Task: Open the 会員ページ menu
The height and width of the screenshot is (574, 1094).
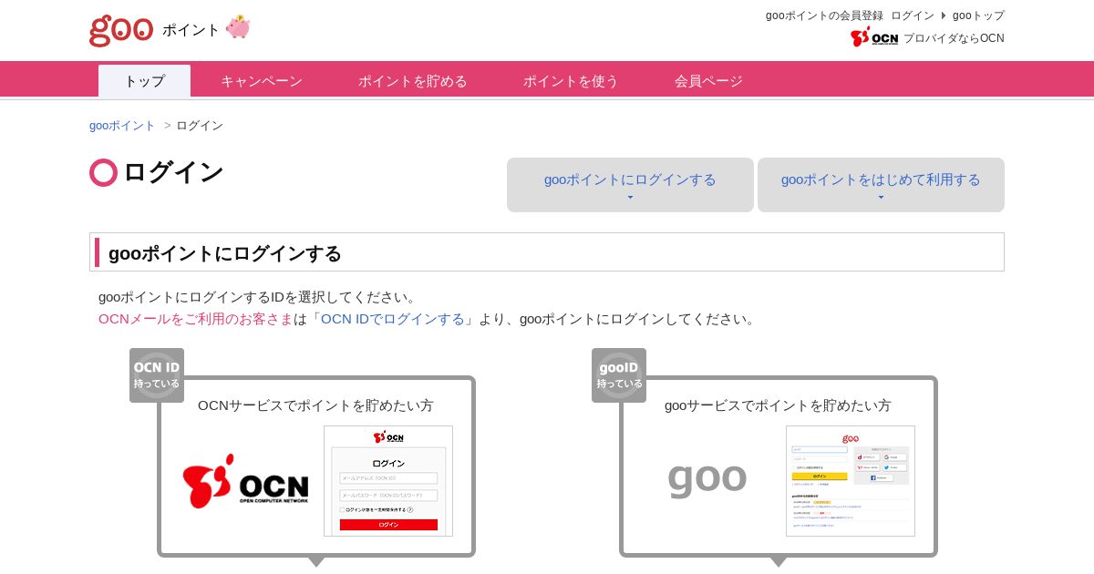Action: pos(708,81)
